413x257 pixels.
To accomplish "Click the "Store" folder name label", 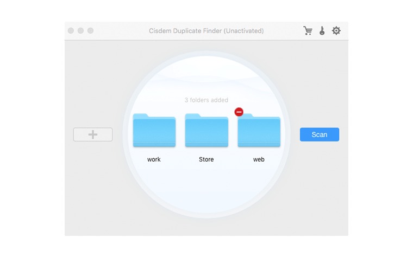I will pyautogui.click(x=206, y=159).
